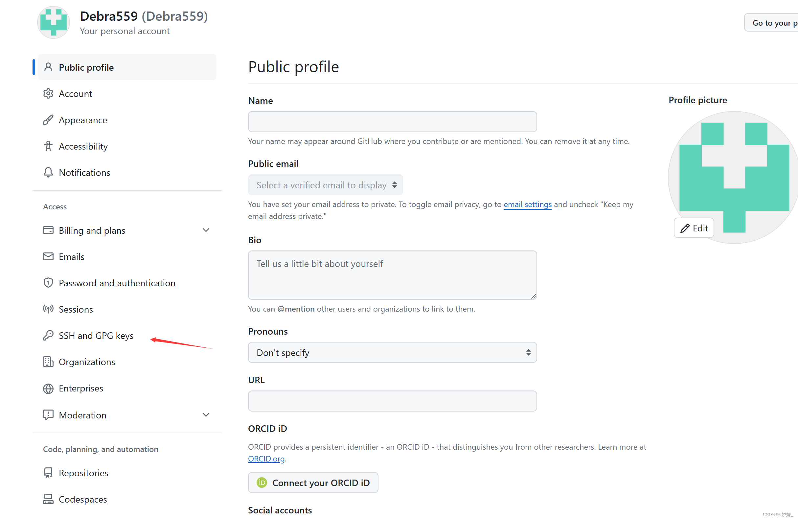
Task: Click the Appearance paintbrush icon
Action: click(x=48, y=120)
